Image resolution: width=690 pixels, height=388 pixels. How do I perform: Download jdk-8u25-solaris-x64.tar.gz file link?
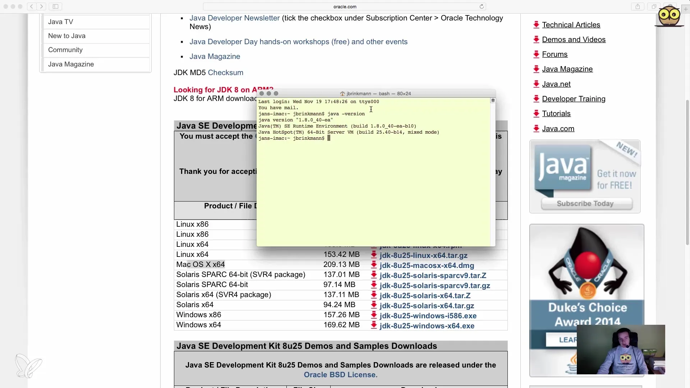coord(427,306)
